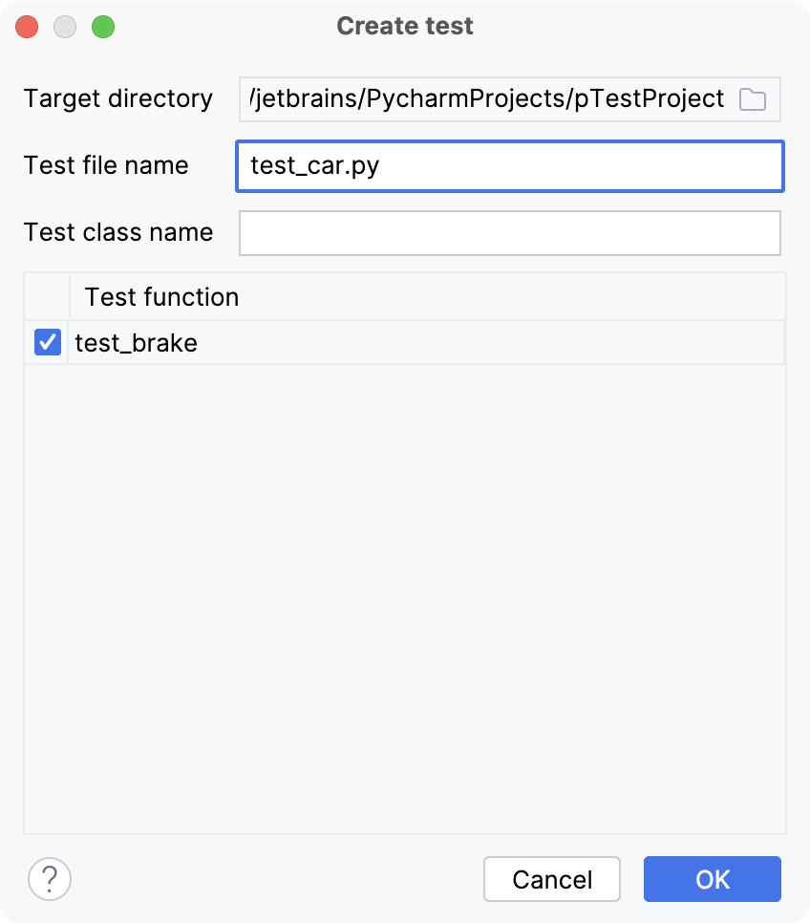This screenshot has width=810, height=923.
Task: Click the yellow minimize window button
Action: [65, 27]
